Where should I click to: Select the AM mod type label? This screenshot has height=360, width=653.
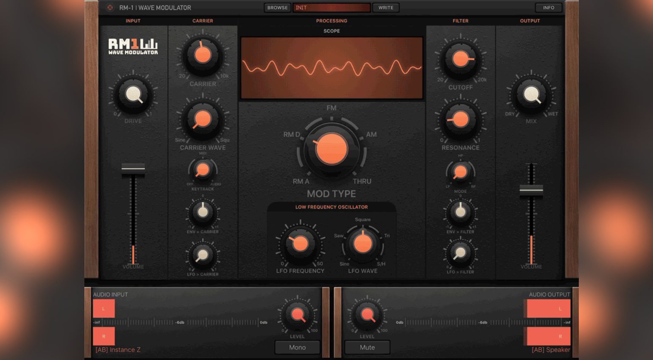pyautogui.click(x=371, y=134)
